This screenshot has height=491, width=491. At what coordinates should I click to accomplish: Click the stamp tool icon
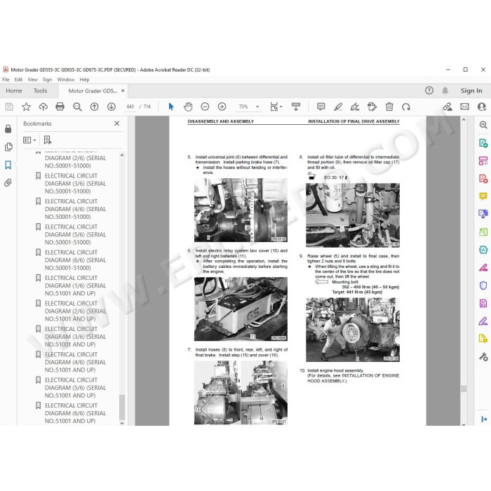[x=372, y=107]
